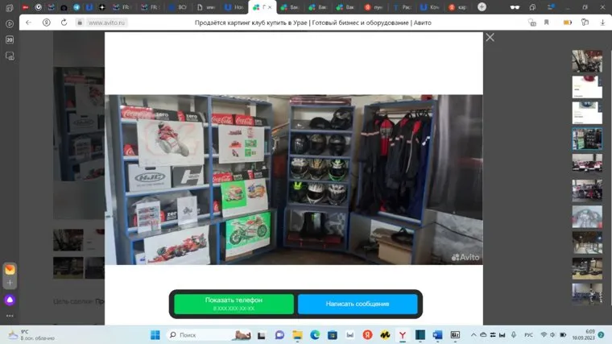Viewport: 612px width, 344px height.
Task: Reload the page with the refresh icon
Action: point(46,23)
